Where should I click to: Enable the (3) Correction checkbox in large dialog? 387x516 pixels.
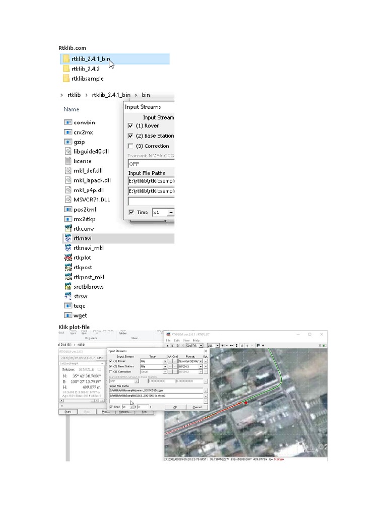[x=131, y=146]
